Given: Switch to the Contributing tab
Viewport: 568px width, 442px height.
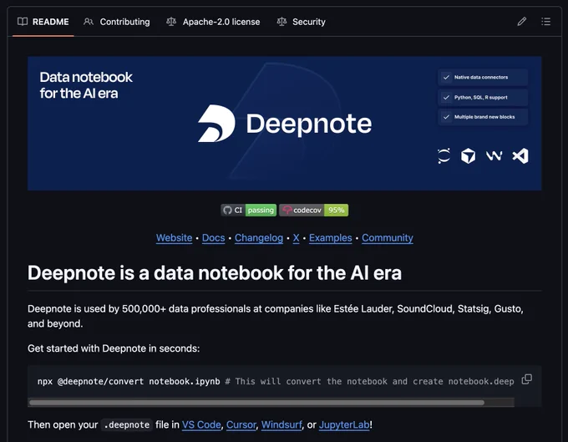Looking at the screenshot, I should tap(117, 22).
